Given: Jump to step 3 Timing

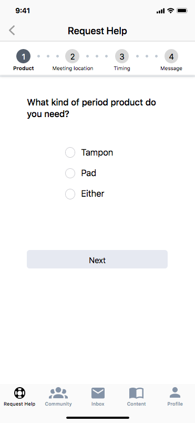Looking at the screenshot, I should point(122,56).
